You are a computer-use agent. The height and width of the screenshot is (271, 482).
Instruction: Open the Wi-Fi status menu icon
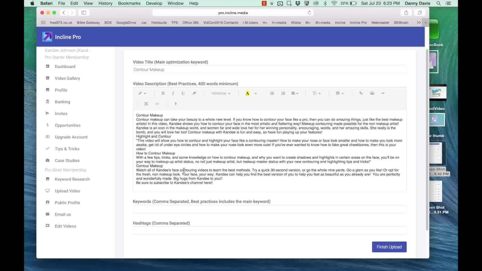[334, 3]
